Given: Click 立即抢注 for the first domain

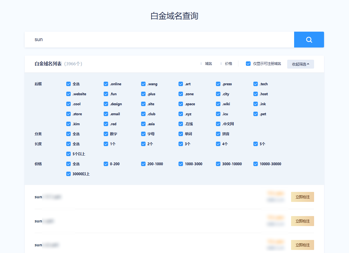Looking at the screenshot, I should pyautogui.click(x=302, y=197).
